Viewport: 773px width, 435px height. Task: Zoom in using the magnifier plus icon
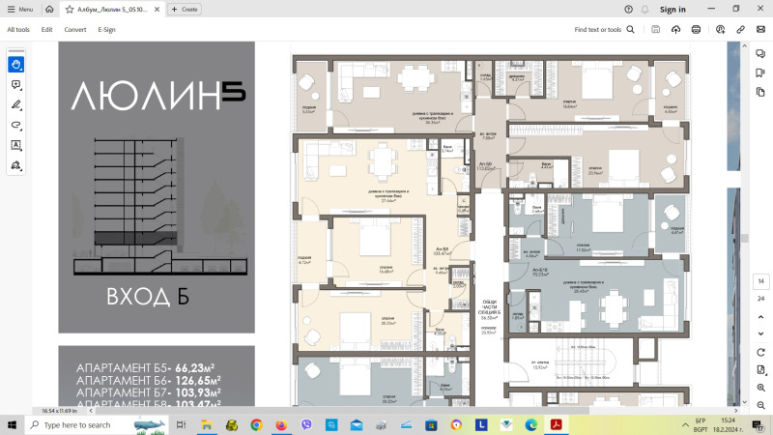pyautogui.click(x=760, y=388)
